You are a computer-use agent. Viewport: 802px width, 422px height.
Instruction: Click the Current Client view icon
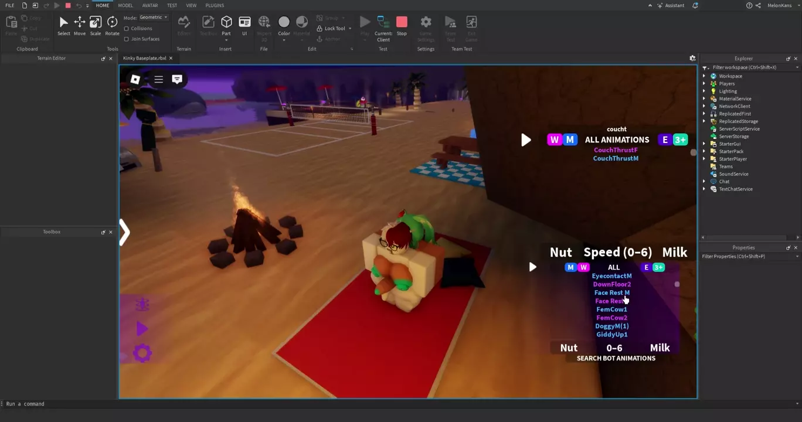click(383, 22)
